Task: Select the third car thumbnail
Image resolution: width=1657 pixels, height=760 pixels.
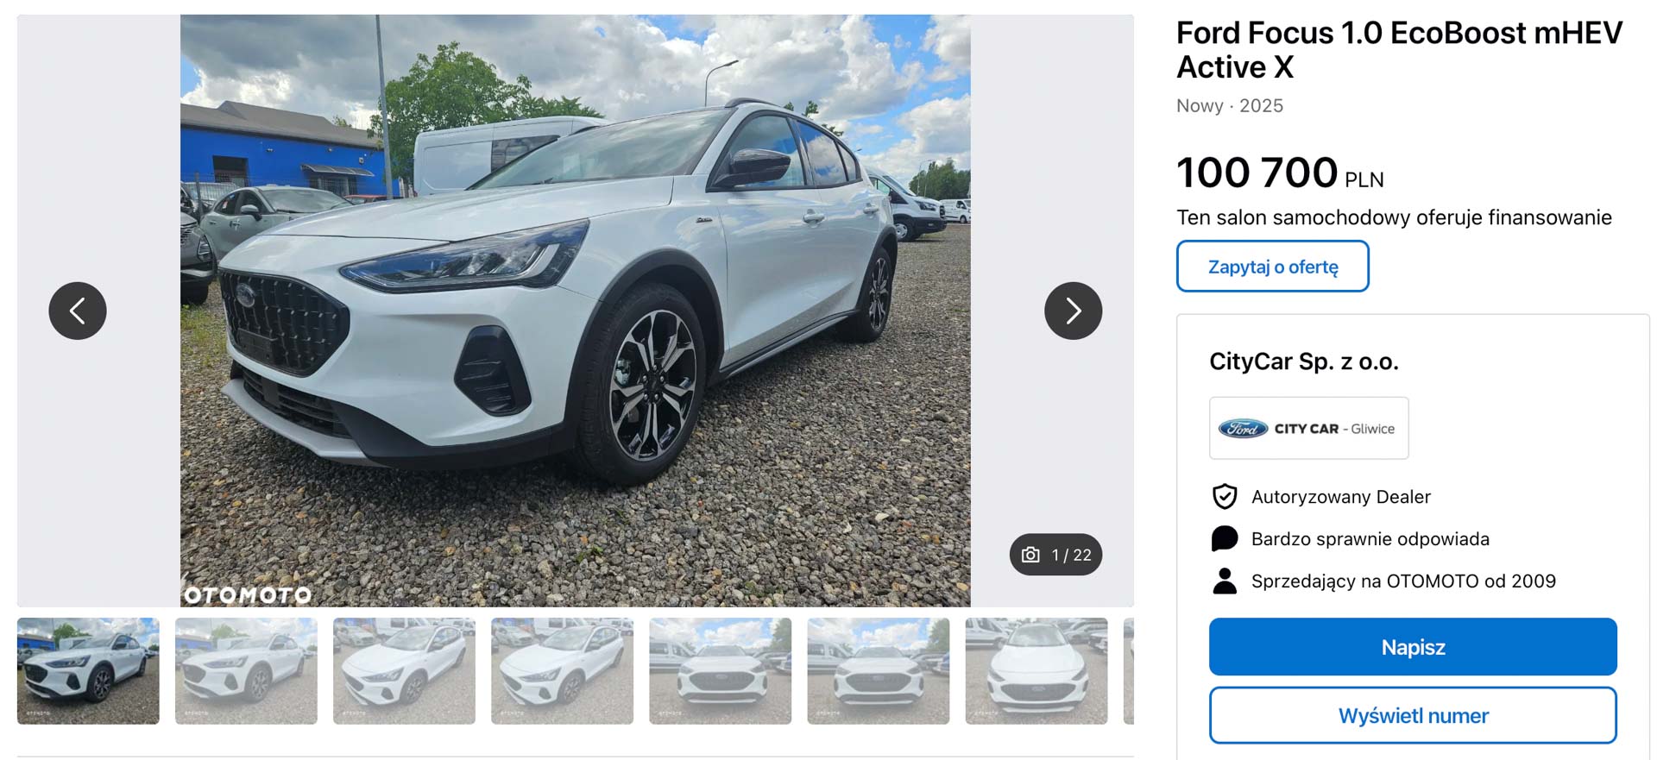Action: (x=404, y=670)
